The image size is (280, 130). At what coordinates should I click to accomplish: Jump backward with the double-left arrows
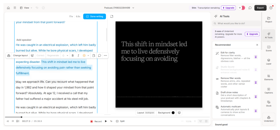pyautogui.click(x=8, y=121)
